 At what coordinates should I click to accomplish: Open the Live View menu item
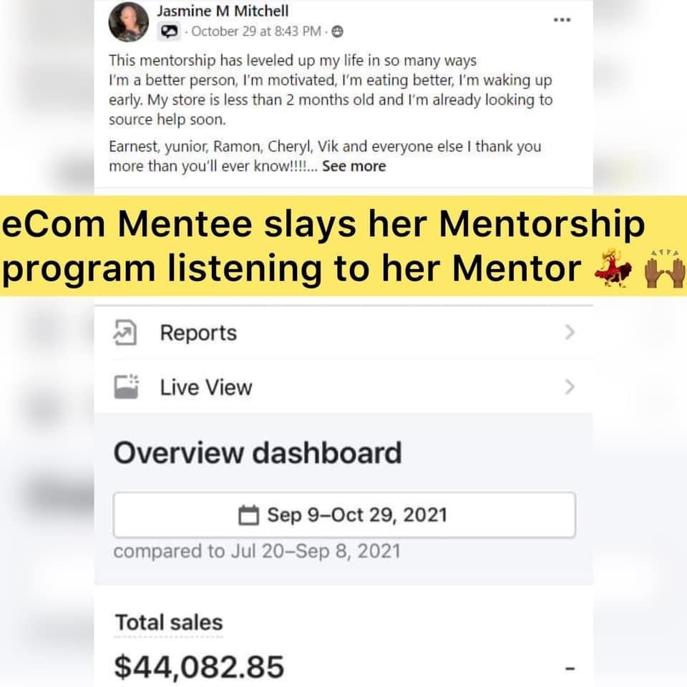pos(344,387)
